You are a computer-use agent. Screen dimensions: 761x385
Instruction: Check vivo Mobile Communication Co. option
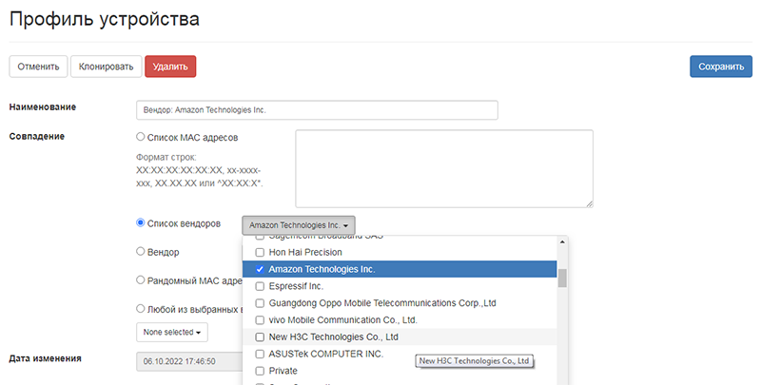tap(260, 320)
